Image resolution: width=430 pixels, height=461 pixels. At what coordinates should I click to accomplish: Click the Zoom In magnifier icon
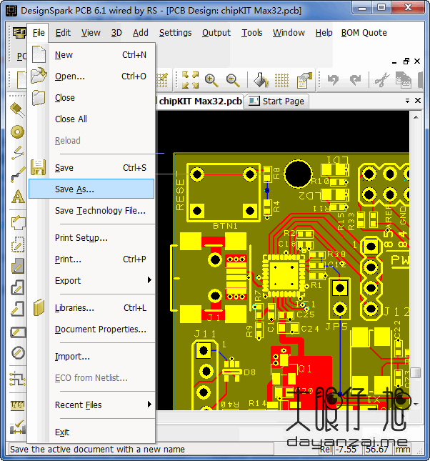click(211, 80)
